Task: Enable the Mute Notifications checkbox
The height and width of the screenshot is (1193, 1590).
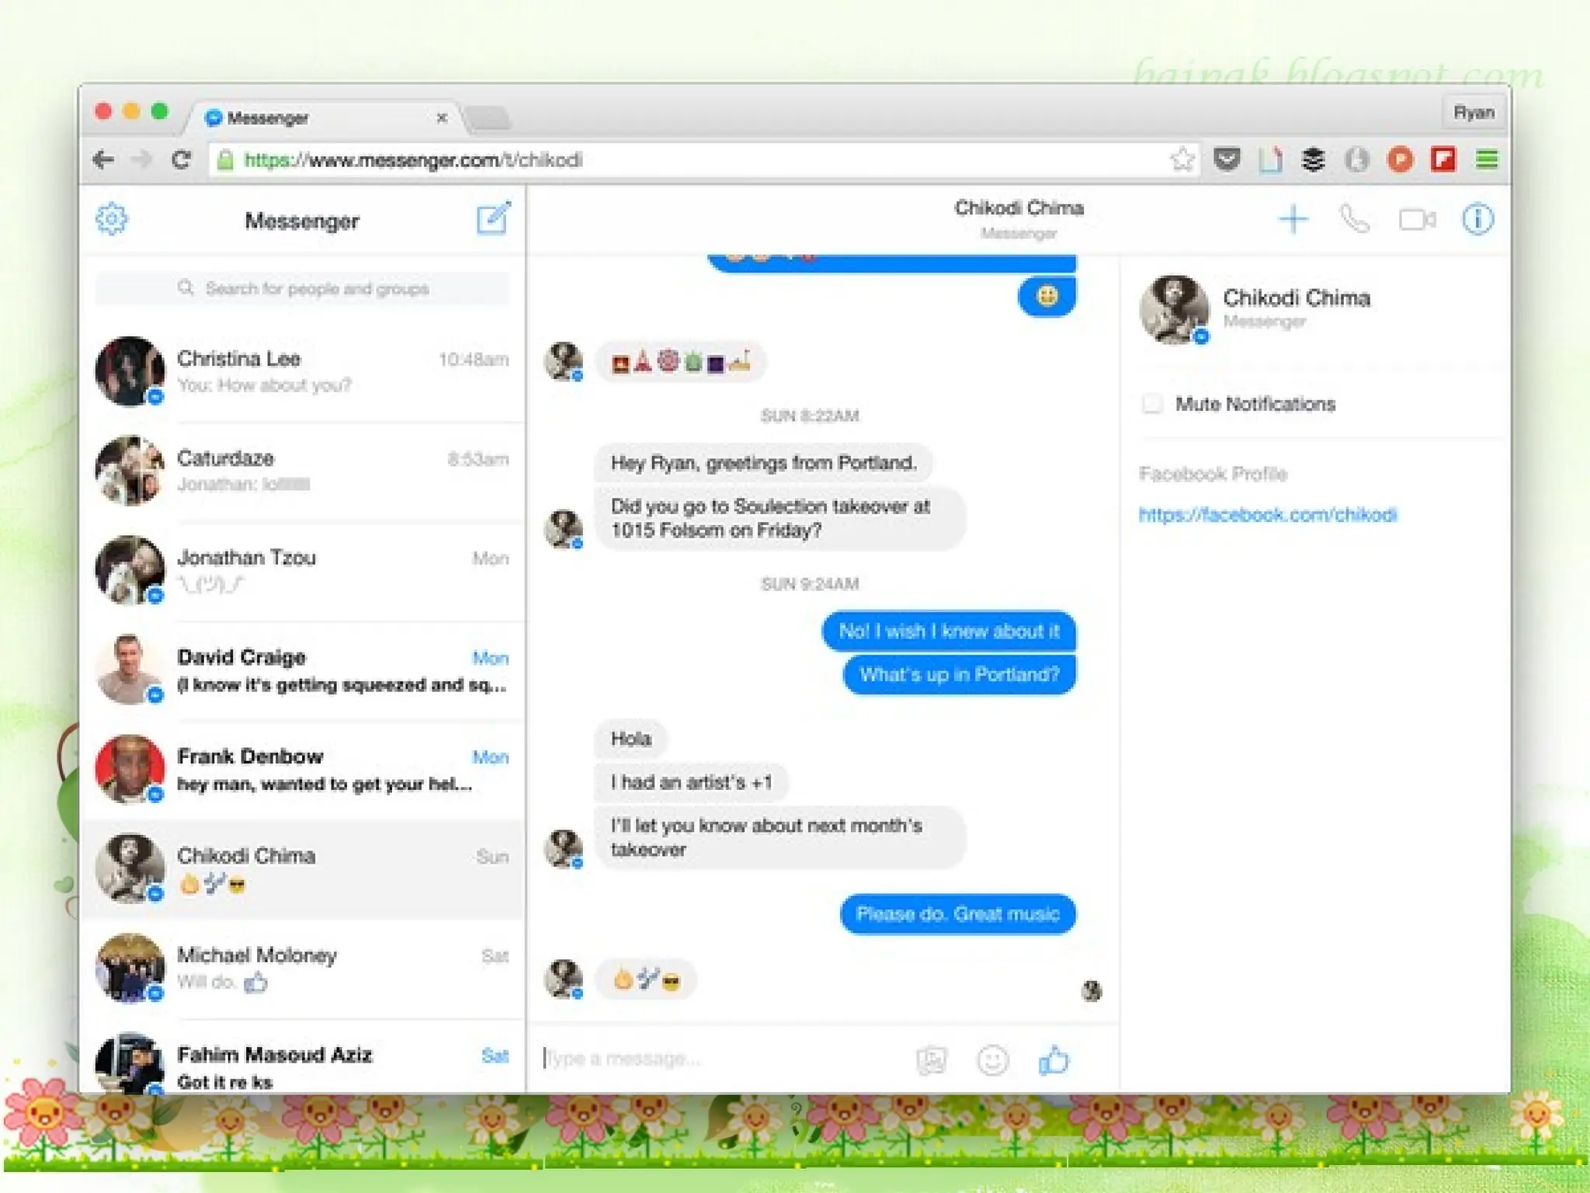Action: (1153, 404)
